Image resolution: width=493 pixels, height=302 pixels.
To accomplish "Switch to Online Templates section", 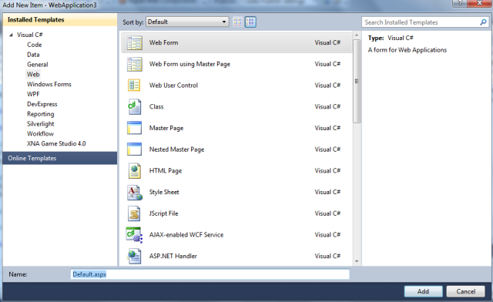I will click(60, 158).
